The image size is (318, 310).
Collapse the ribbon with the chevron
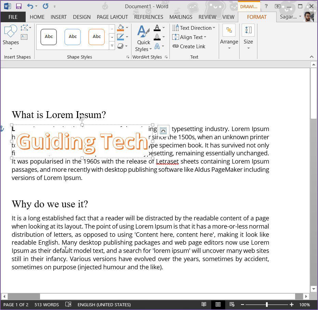[x=311, y=57]
